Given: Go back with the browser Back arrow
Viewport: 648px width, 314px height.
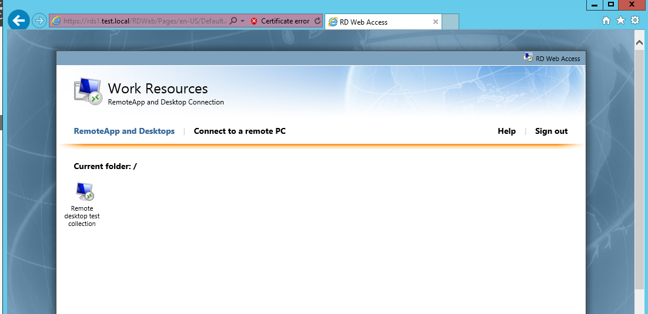Looking at the screenshot, I should click(19, 21).
